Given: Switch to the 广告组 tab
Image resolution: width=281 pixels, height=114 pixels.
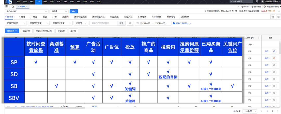Looking at the screenshot, I should 22,17.
